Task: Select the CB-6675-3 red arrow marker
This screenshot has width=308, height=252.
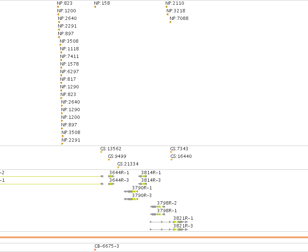Action: pos(96,250)
